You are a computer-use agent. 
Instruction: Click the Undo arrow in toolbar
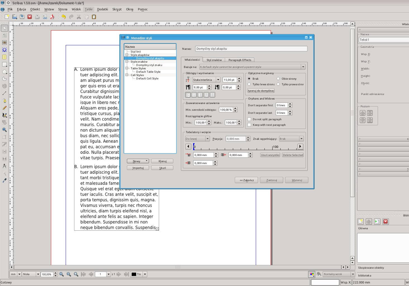click(x=64, y=17)
